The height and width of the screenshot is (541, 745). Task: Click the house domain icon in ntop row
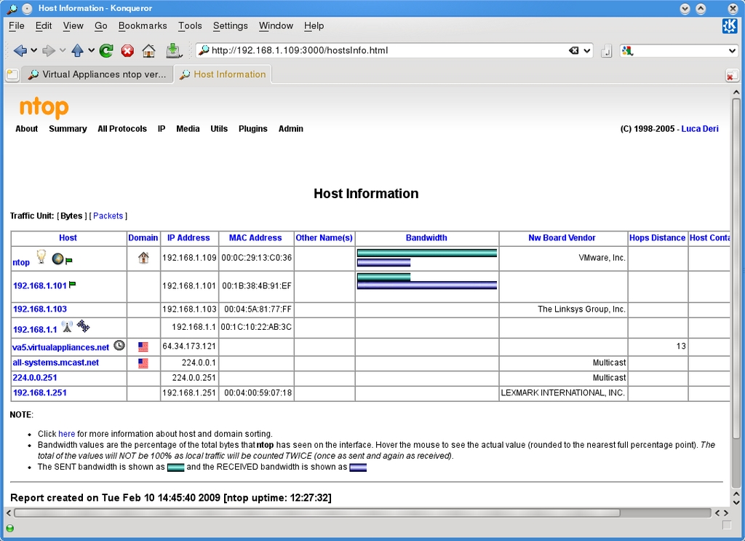coord(143,257)
